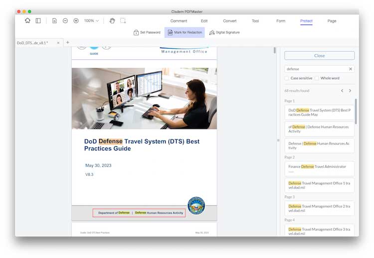Open the Edit tab
The image size is (374, 258).
204,21
